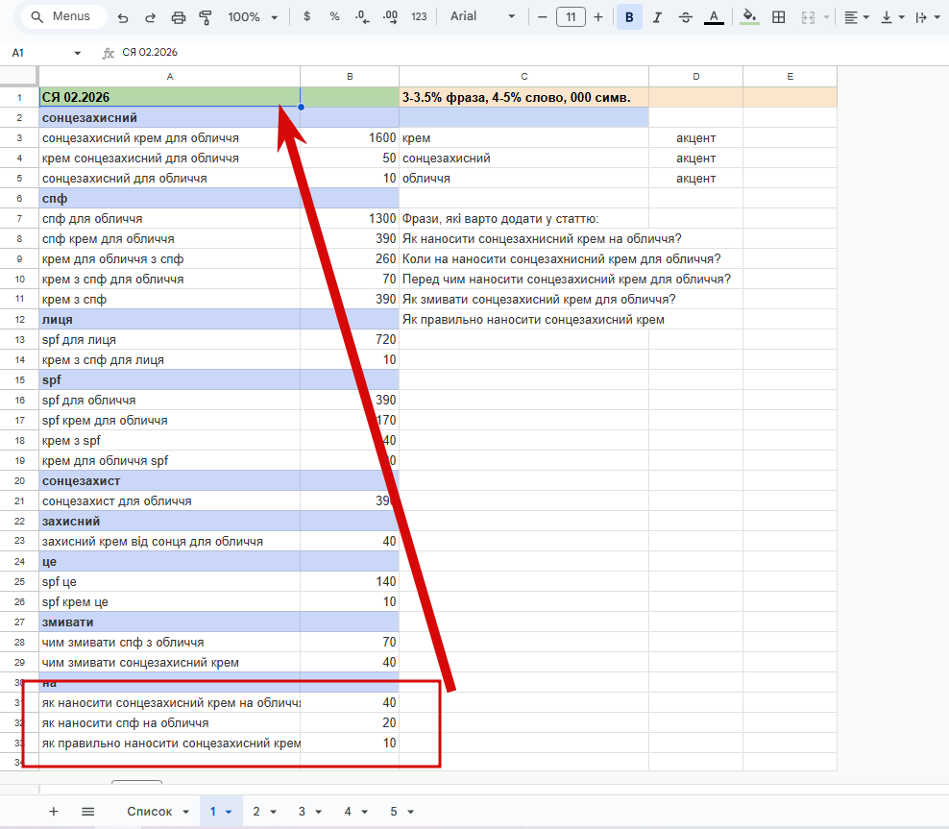This screenshot has height=829, width=949.
Task: Open horizontal align dropdown
Action: (857, 17)
